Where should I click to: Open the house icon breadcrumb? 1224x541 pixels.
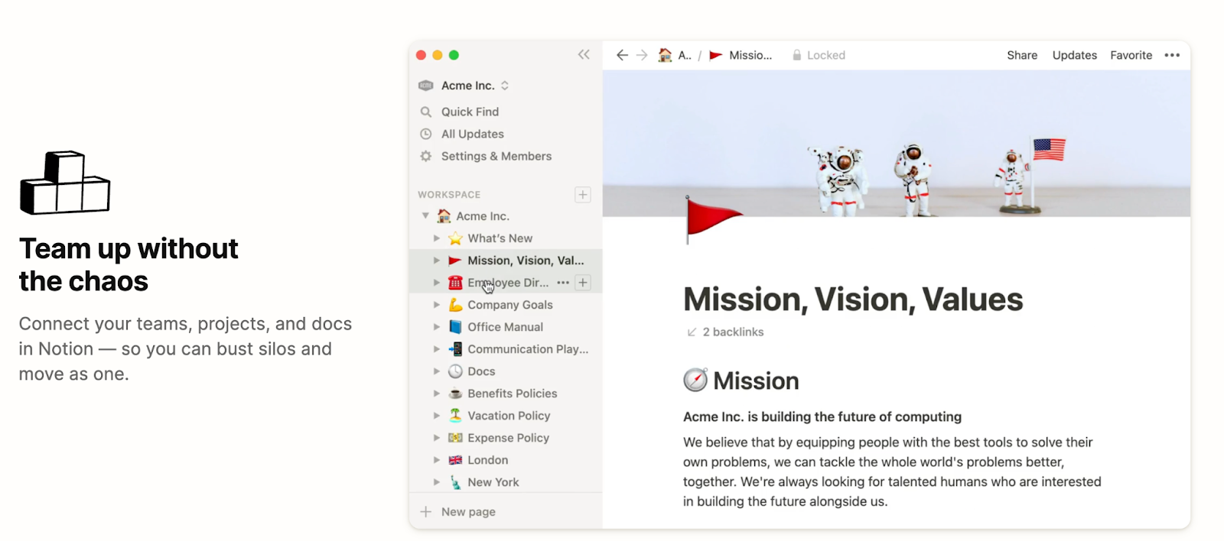pos(666,55)
